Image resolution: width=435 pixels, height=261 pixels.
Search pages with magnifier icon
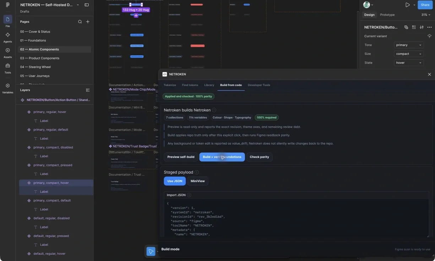point(80,22)
